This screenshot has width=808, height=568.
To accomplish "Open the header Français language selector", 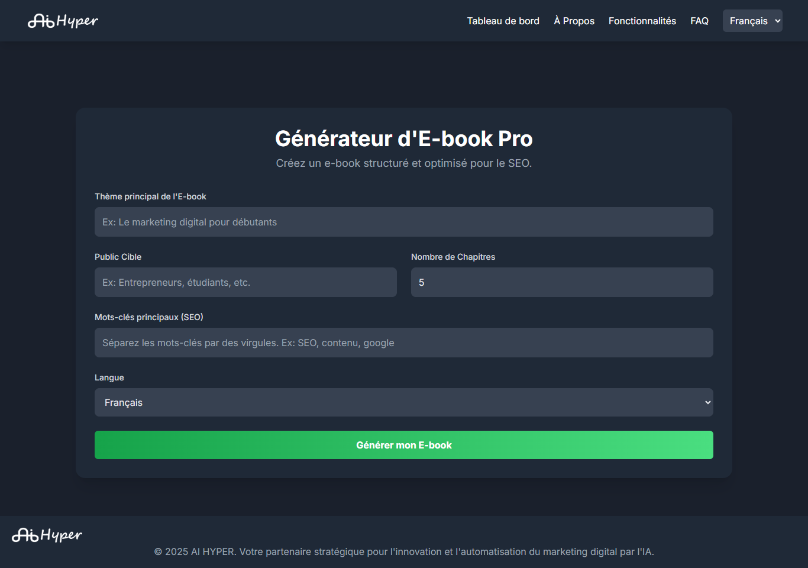I will 752,21.
